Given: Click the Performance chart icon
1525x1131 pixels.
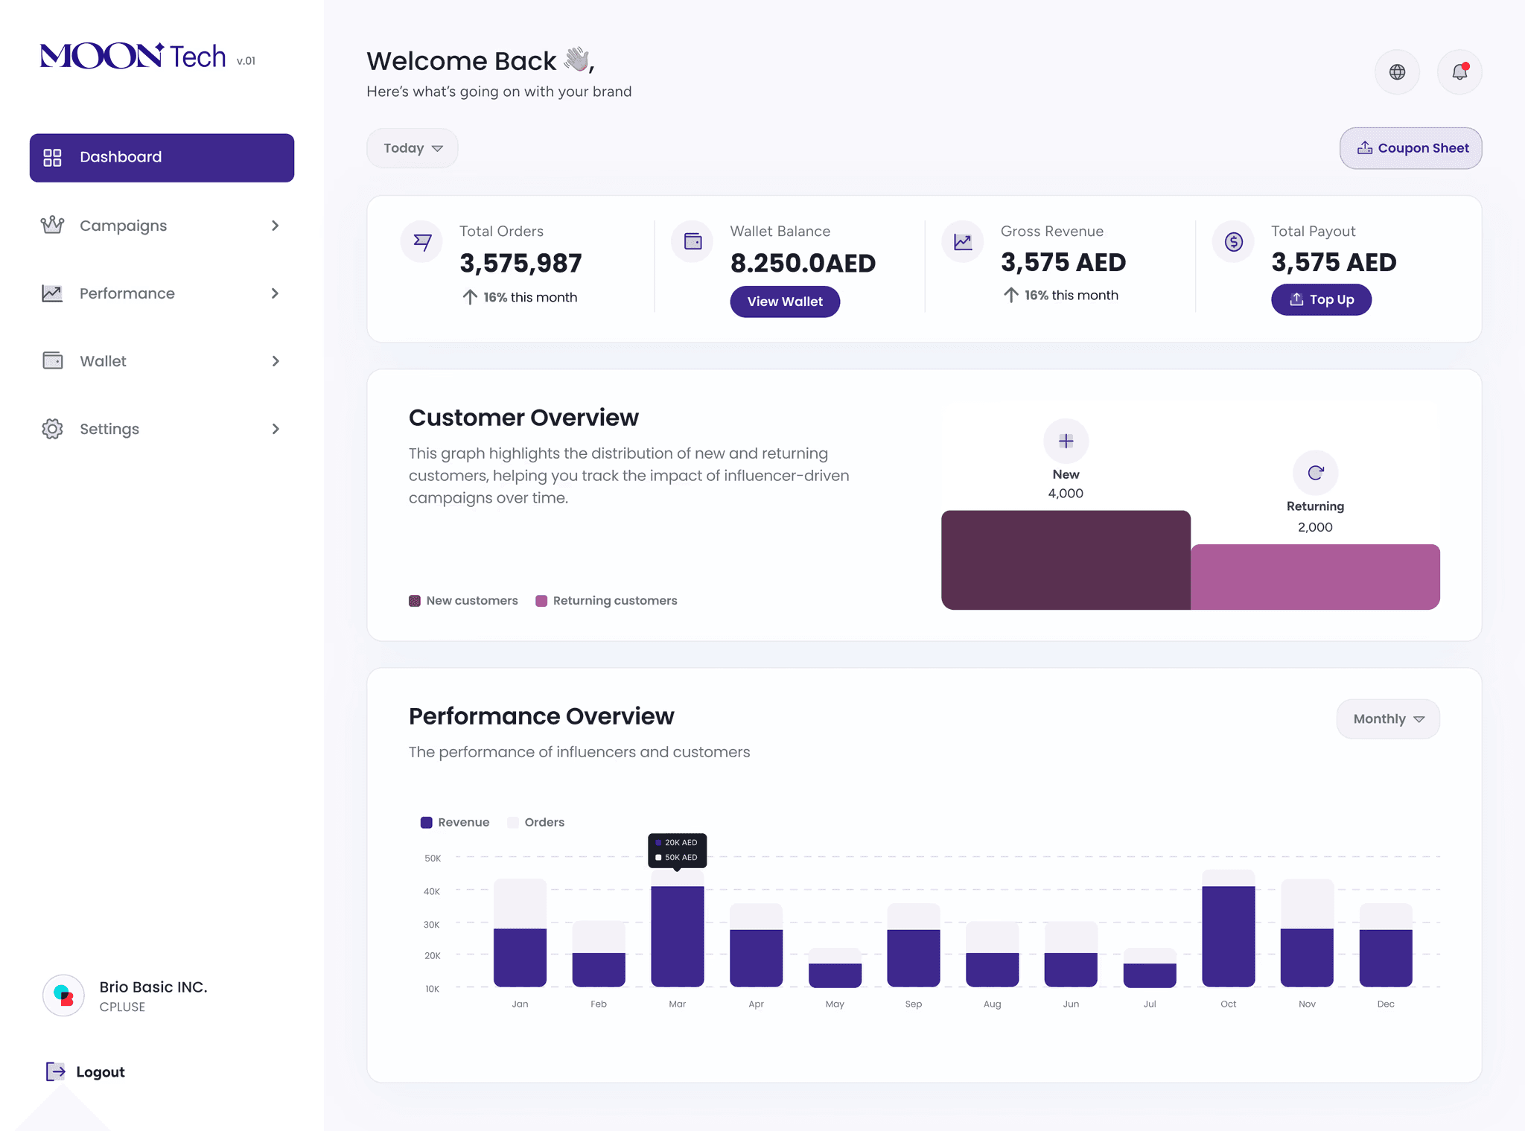Looking at the screenshot, I should tap(52, 293).
